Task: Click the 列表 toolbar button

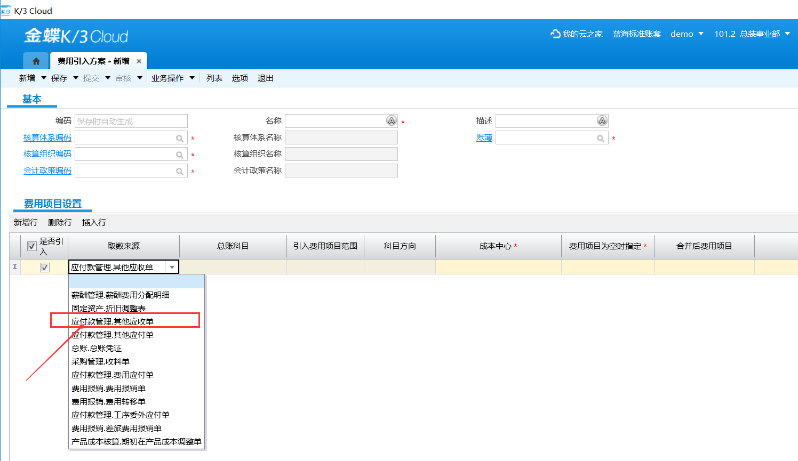Action: click(214, 78)
